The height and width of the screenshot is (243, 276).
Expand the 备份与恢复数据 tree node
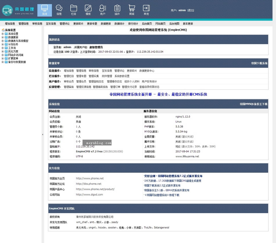(x=3, y=62)
